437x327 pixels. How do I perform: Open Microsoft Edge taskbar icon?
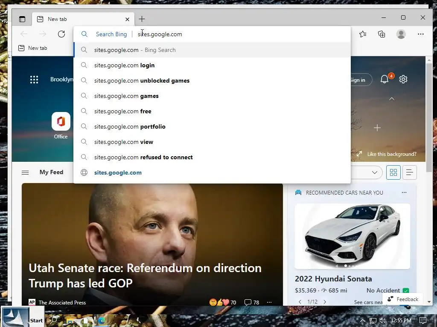[102, 321]
